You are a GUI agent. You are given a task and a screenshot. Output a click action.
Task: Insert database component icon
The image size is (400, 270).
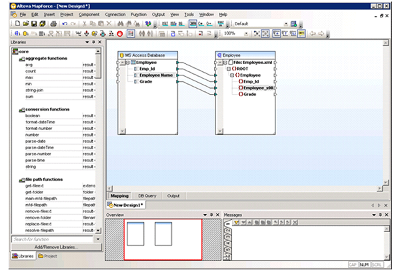[x=26, y=33]
